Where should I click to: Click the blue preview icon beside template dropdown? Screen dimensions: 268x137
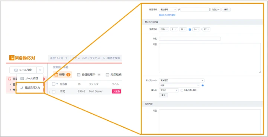click(x=203, y=85)
